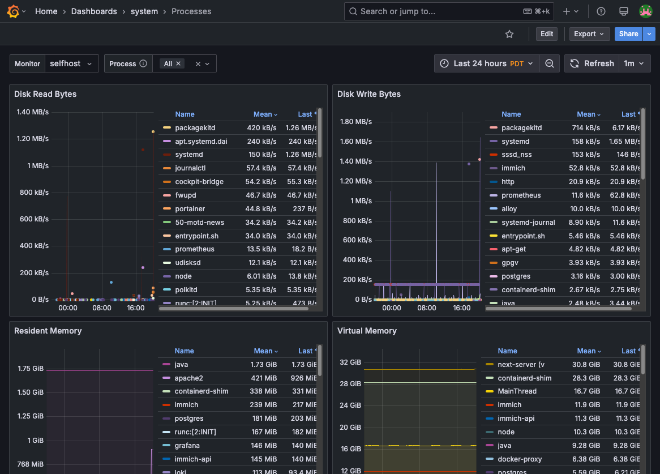
Task: Open the Virtual Memory panel title
Action: [367, 331]
